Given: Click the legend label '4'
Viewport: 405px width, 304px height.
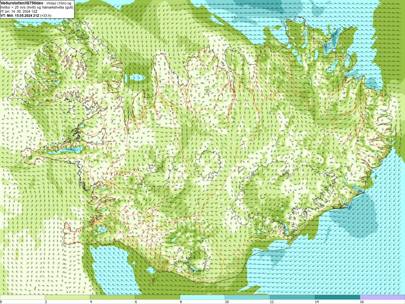Looking at the screenshot, I should (91, 302).
